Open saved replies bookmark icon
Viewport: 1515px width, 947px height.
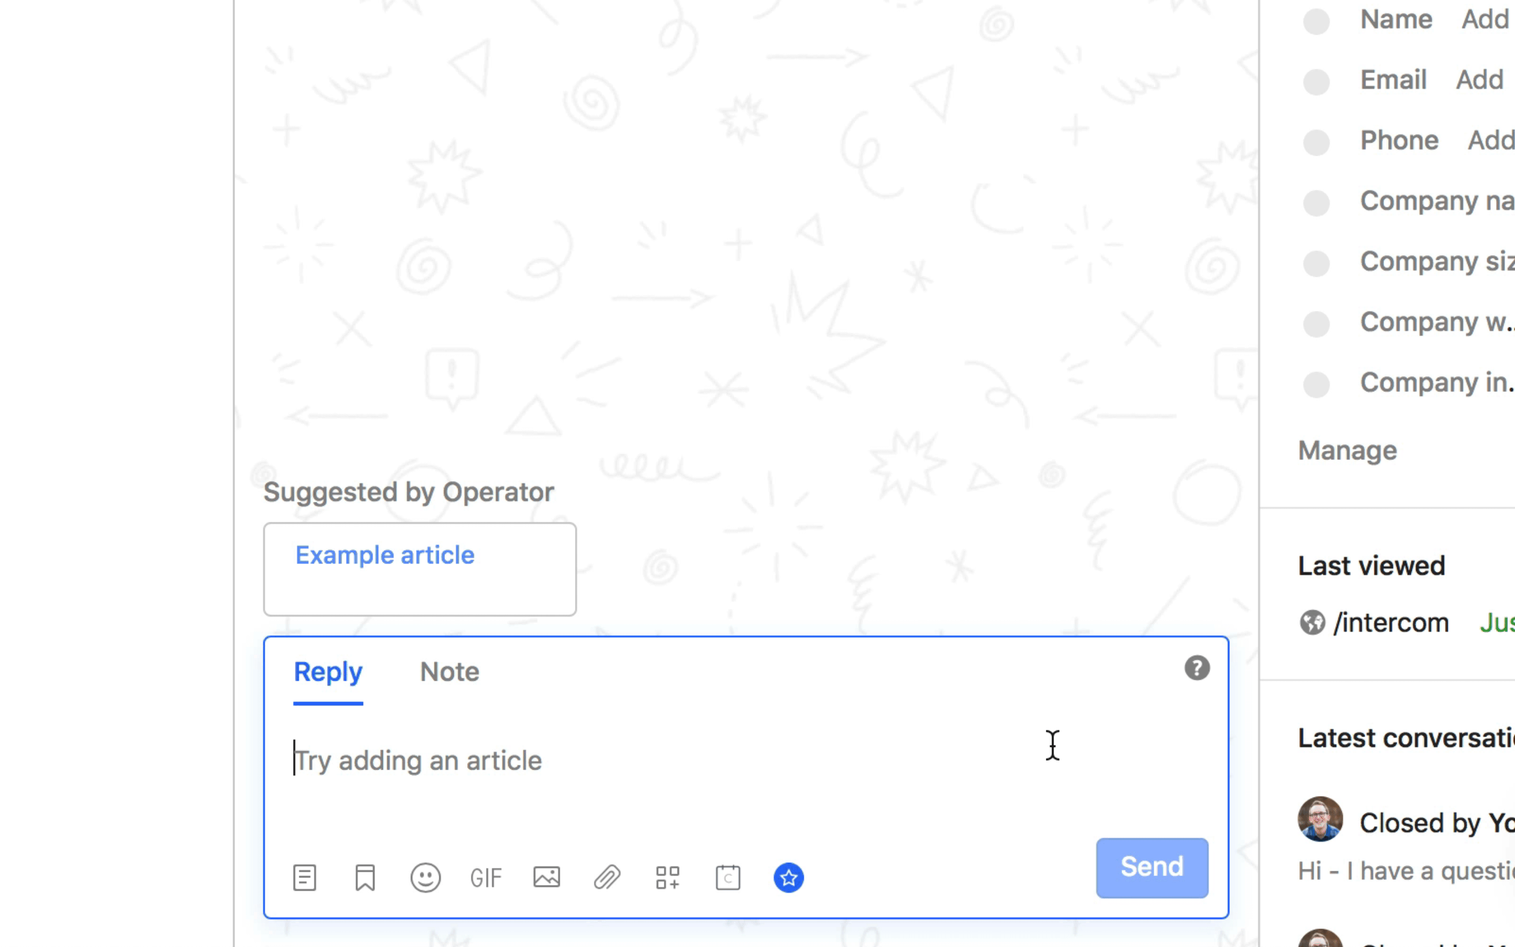coord(365,878)
